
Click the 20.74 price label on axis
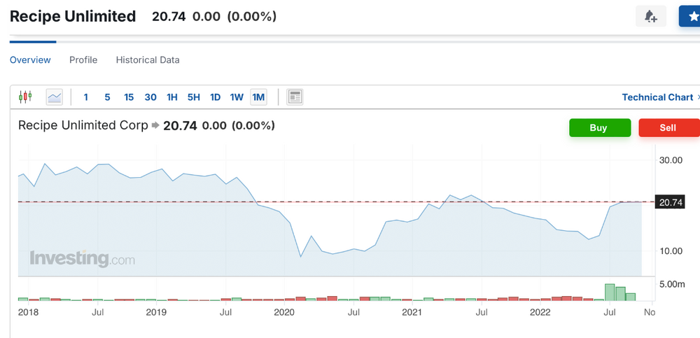coord(670,202)
